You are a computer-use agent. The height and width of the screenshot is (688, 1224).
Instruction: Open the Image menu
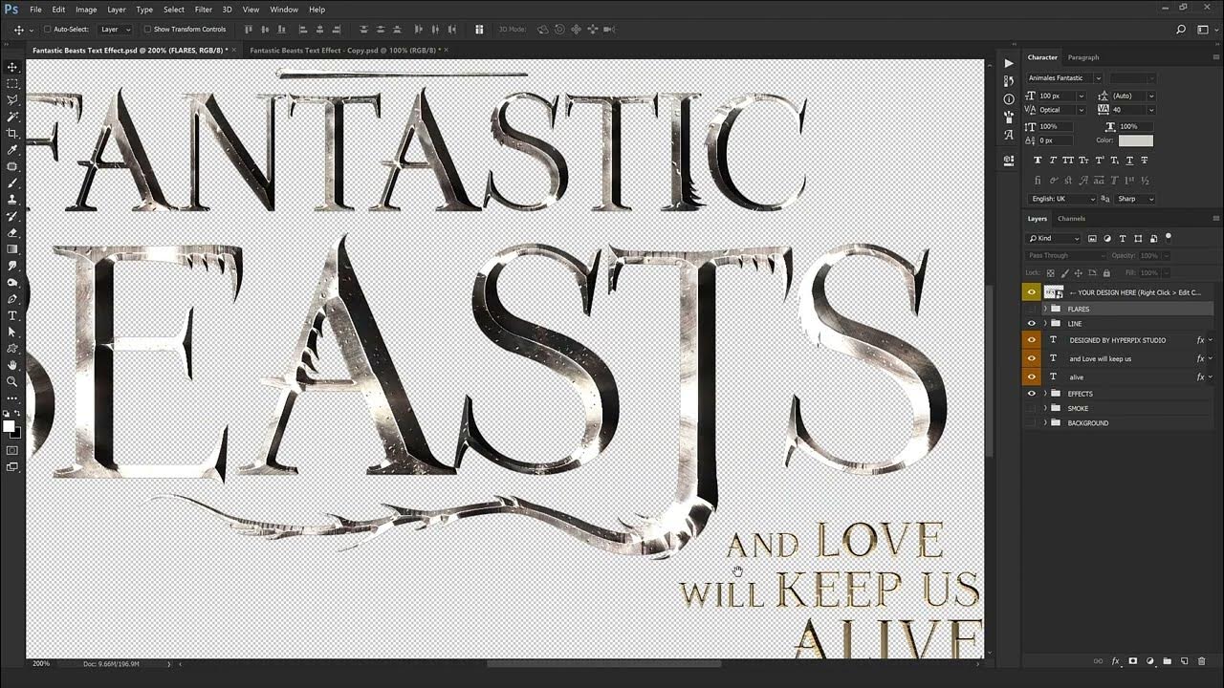(x=86, y=10)
